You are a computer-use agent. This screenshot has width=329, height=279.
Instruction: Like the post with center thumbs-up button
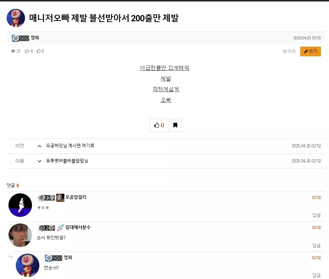tap(159, 125)
